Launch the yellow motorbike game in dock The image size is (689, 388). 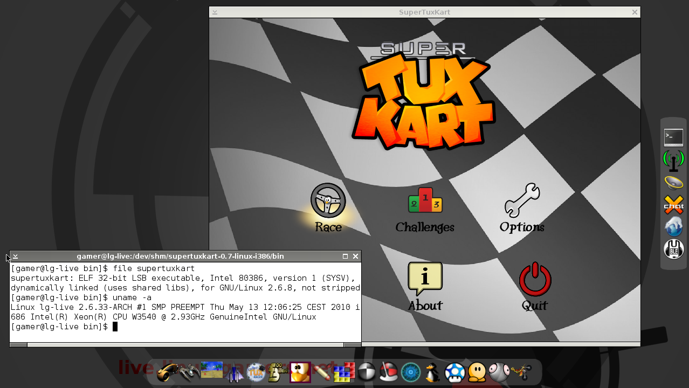pyautogui.click(x=521, y=372)
